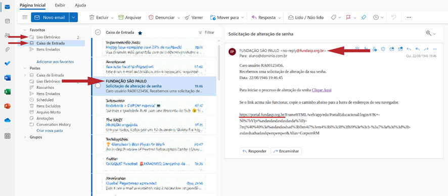Click the Adicionar aos favoritos link
This screenshot has height=196, width=448.
(55, 62)
